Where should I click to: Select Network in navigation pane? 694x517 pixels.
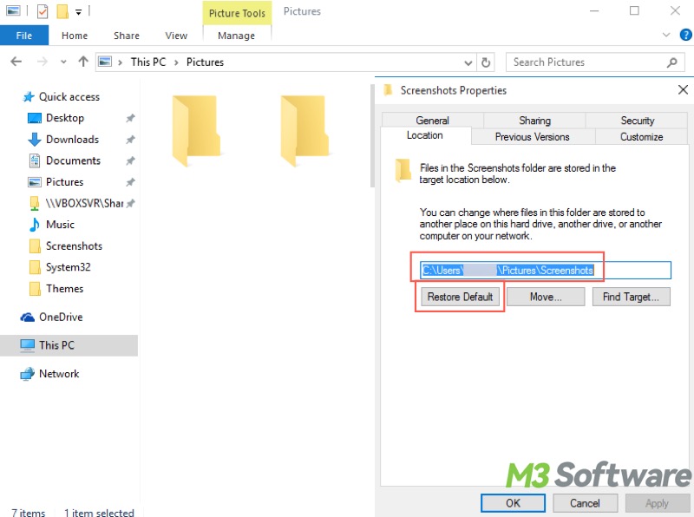click(59, 374)
